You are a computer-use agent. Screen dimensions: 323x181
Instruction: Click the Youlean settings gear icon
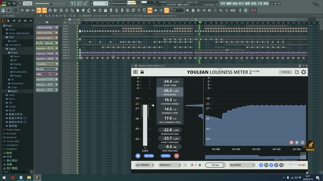coord(304,72)
